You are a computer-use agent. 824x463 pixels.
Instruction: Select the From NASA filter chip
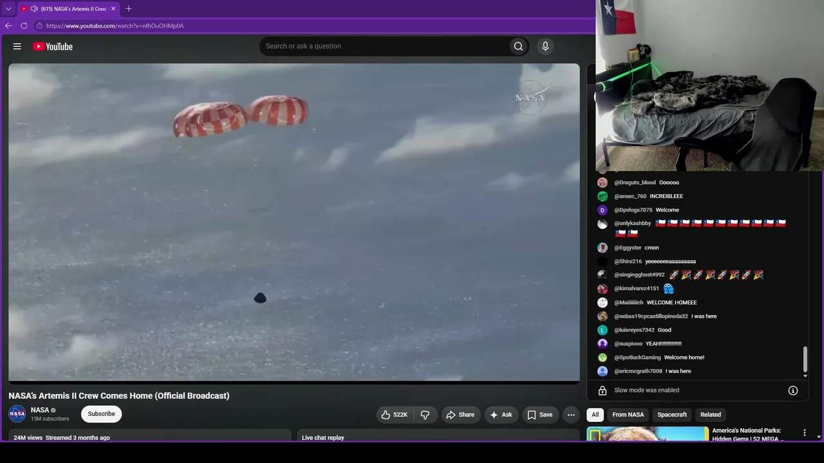pos(628,415)
